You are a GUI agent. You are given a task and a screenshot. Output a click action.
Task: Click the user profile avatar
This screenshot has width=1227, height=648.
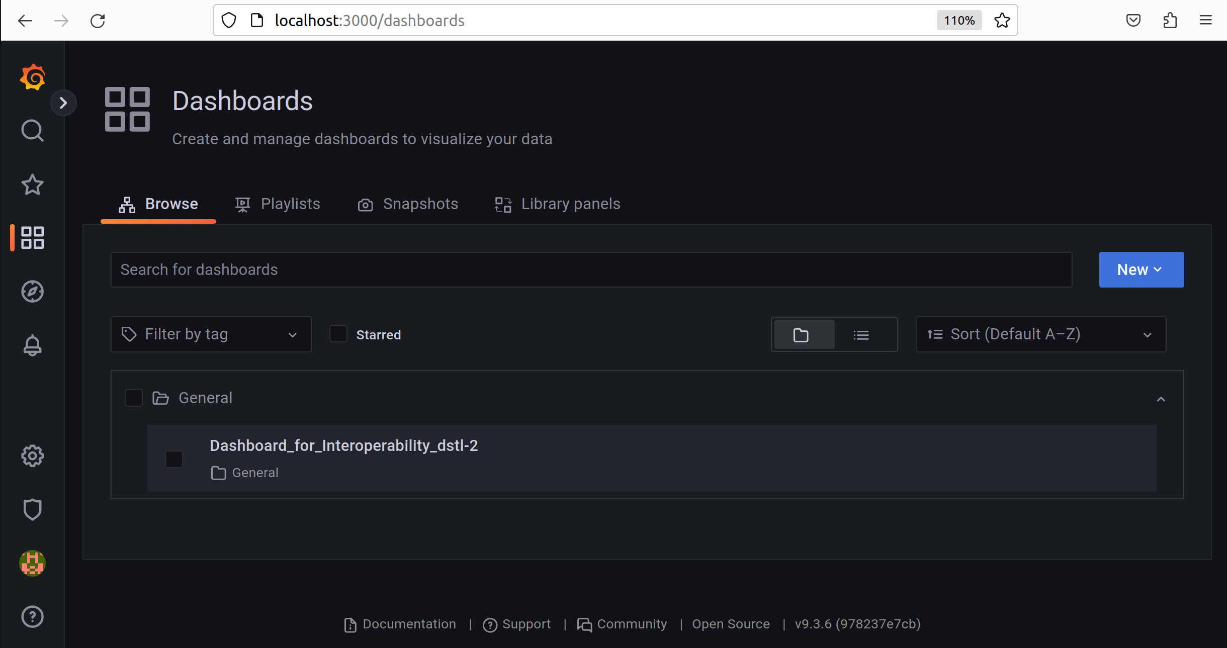[x=33, y=563]
